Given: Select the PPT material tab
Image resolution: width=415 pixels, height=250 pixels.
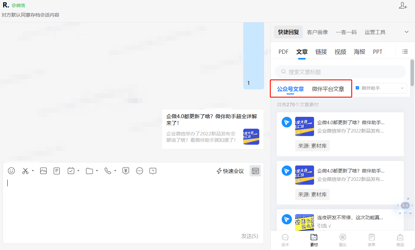Looking at the screenshot, I should point(378,52).
